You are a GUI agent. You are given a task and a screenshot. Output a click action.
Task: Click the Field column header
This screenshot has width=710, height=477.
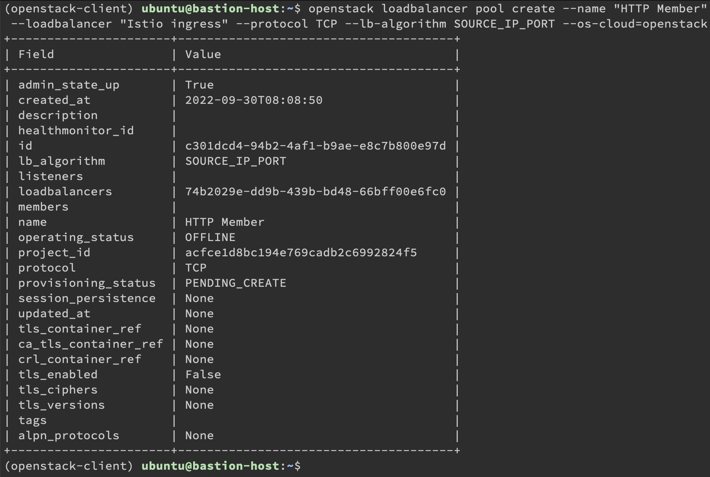pyautogui.click(x=36, y=54)
